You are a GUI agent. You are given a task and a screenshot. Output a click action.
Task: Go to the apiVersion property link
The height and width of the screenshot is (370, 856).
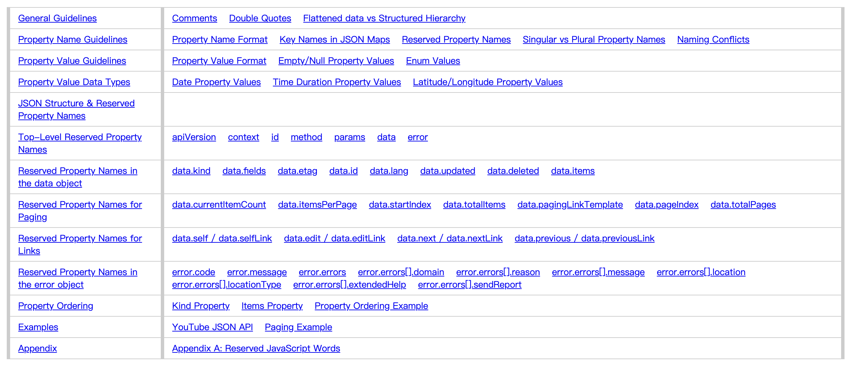click(194, 137)
